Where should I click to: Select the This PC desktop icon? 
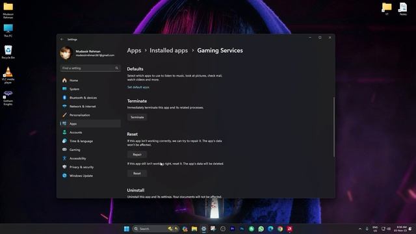[8, 31]
